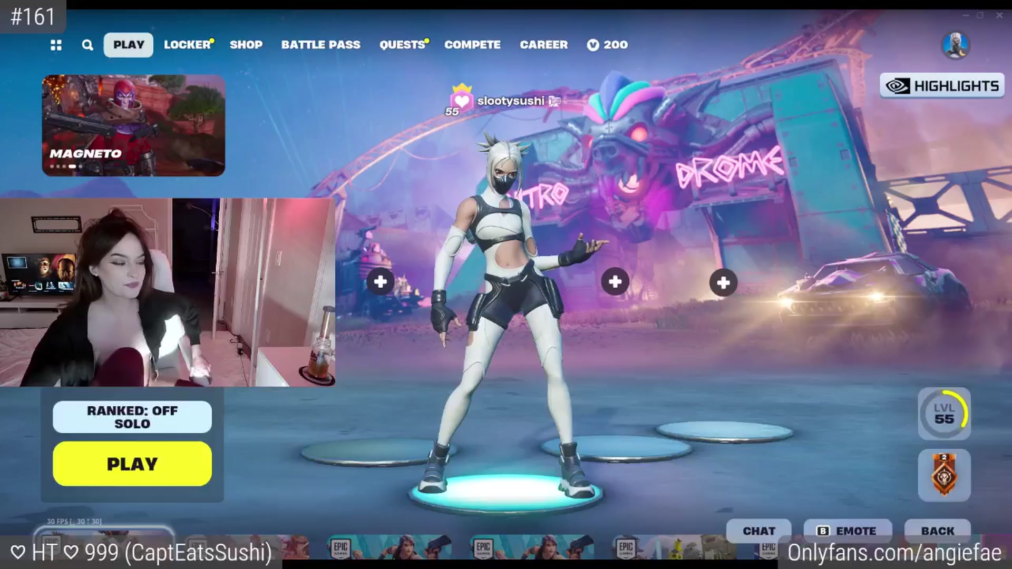
Task: Open the LVL 55 progress badge
Action: [944, 414]
